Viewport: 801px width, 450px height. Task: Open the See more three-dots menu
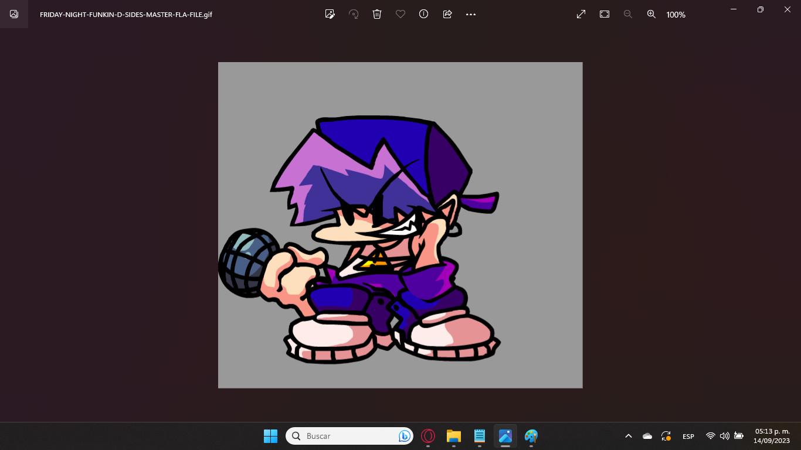tap(471, 14)
